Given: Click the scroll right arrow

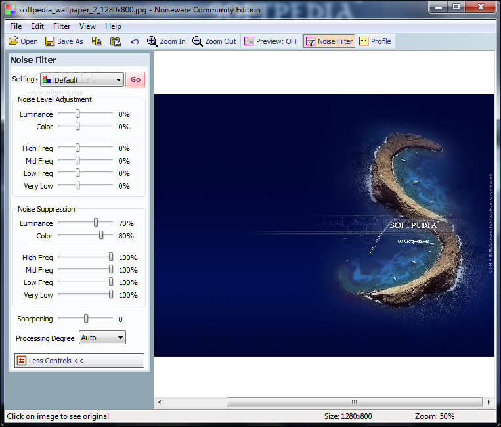Looking at the screenshot, I should pyautogui.click(x=489, y=402).
